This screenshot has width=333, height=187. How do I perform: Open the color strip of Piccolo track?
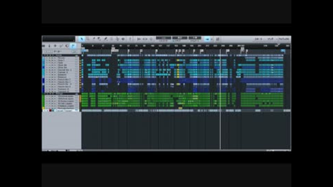click(x=43, y=58)
